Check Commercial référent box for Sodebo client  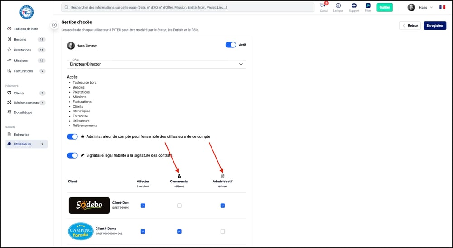(x=179, y=206)
